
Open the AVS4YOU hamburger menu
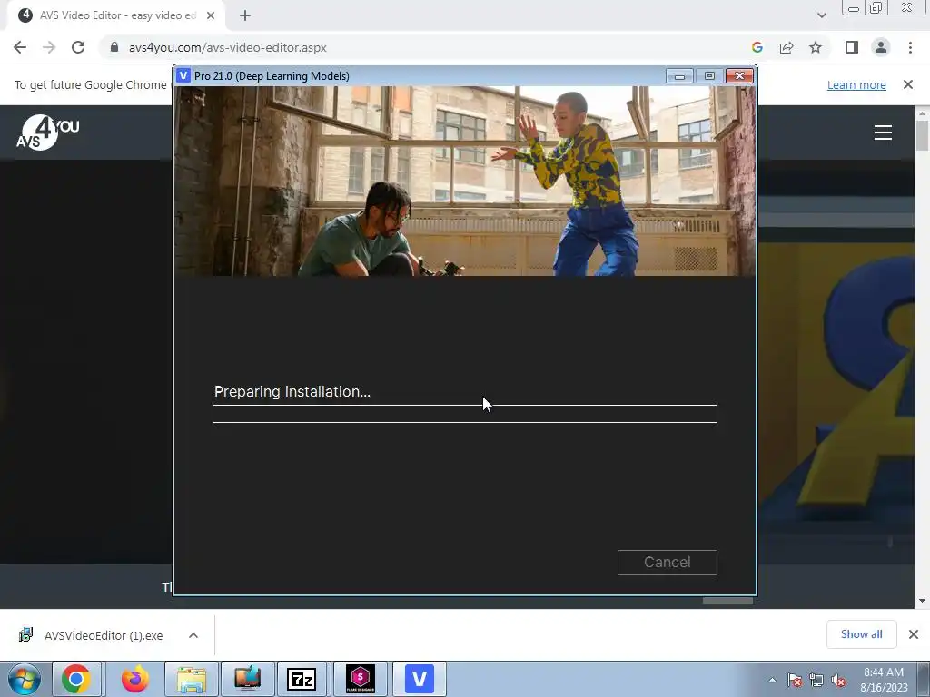click(883, 133)
